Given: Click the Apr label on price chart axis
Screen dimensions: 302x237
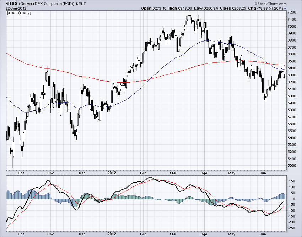Looking at the screenshot, I should coord(204,173).
